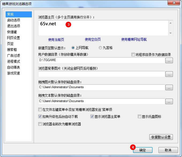This screenshot has width=182, height=157.
Task: Browse for the dragged text save folder
Action: point(169,102)
